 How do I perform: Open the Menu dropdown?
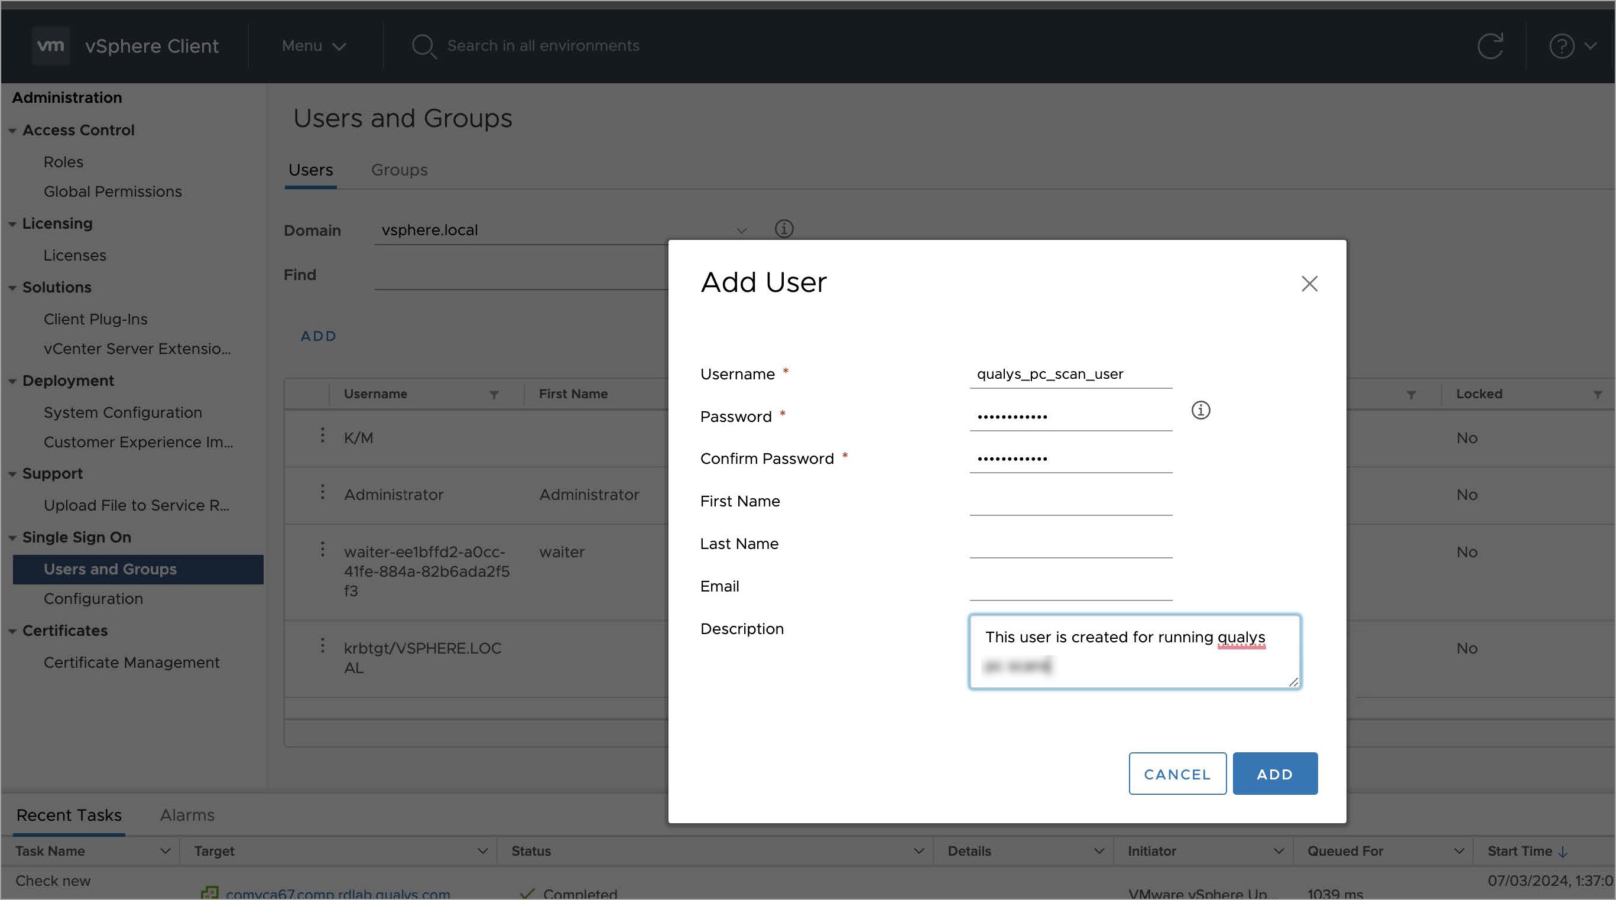[314, 46]
